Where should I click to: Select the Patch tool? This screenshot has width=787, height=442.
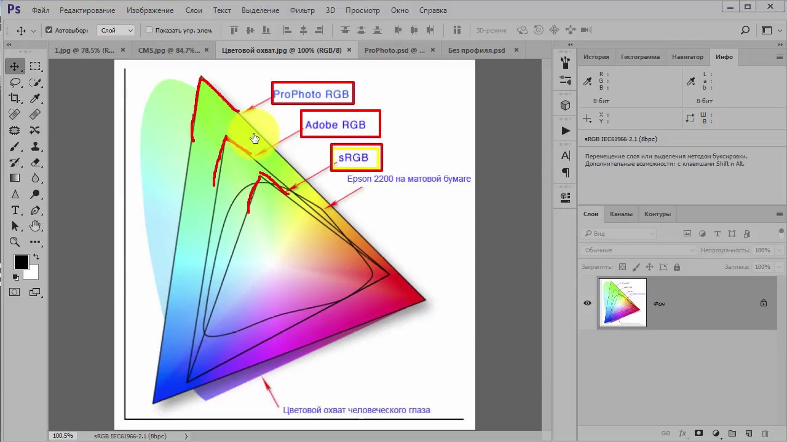35,114
